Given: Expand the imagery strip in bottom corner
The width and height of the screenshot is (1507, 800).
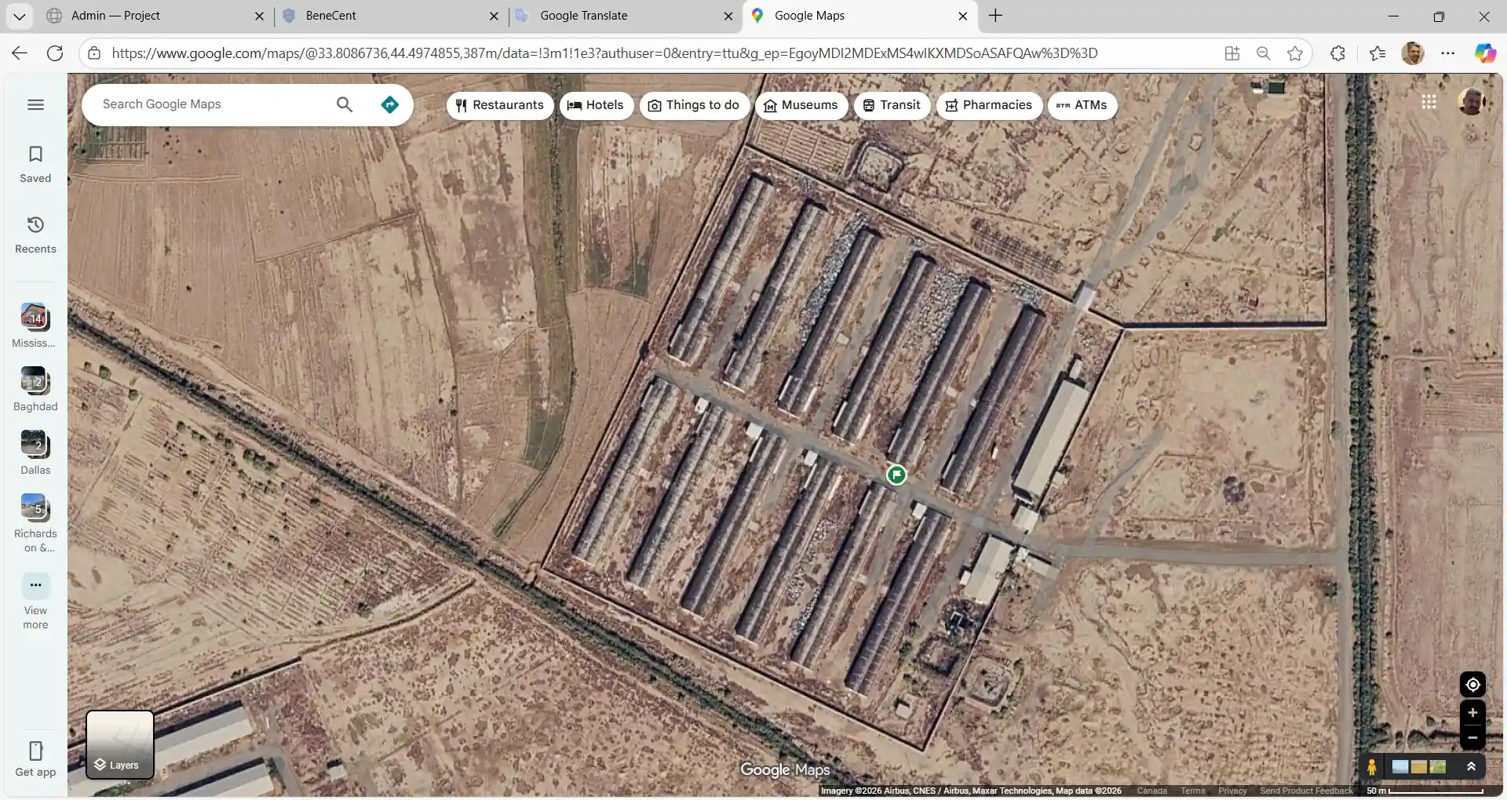Looking at the screenshot, I should tap(1472, 767).
